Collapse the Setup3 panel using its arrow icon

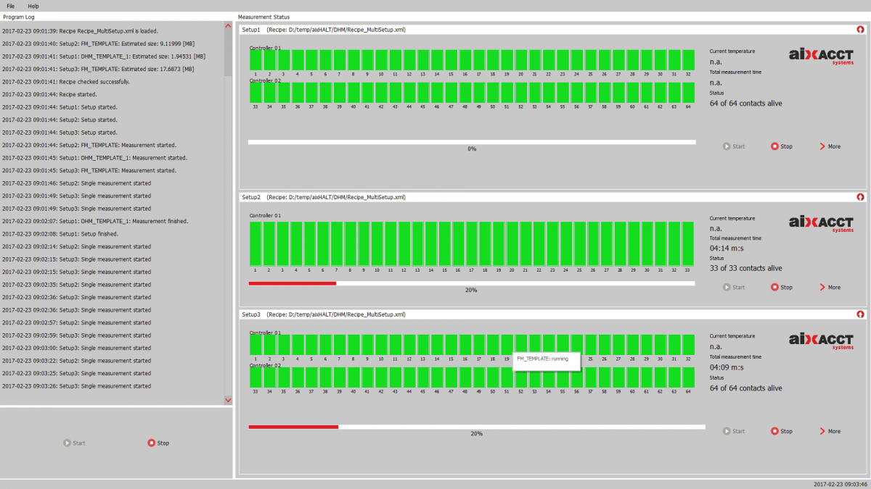[x=860, y=314]
